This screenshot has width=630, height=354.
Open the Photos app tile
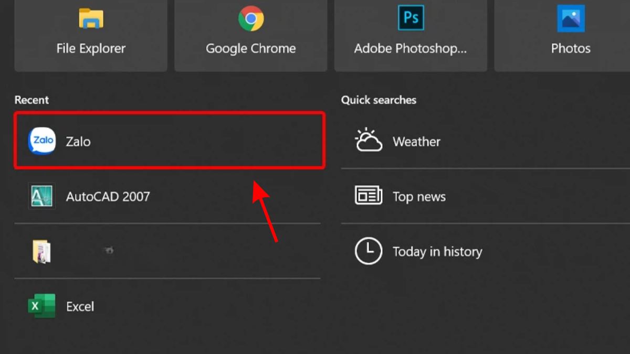click(562, 35)
